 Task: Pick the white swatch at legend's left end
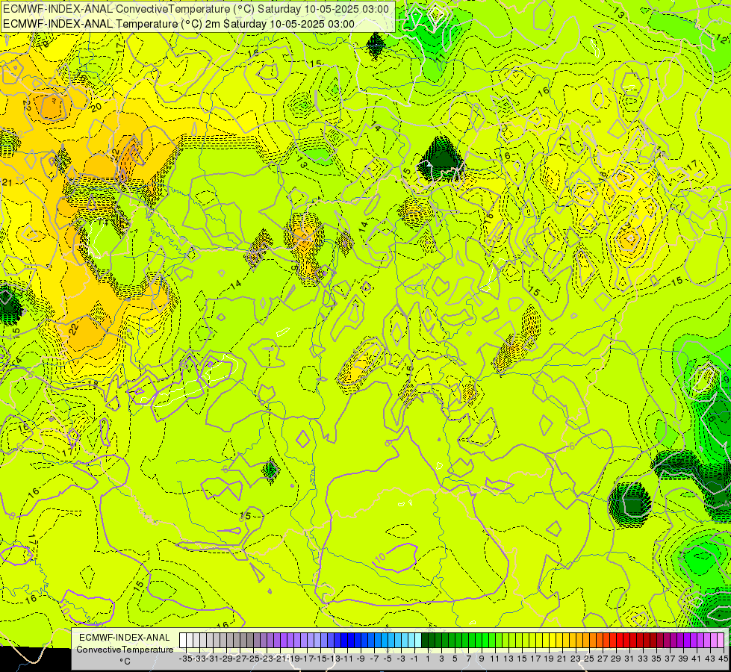tap(183, 641)
